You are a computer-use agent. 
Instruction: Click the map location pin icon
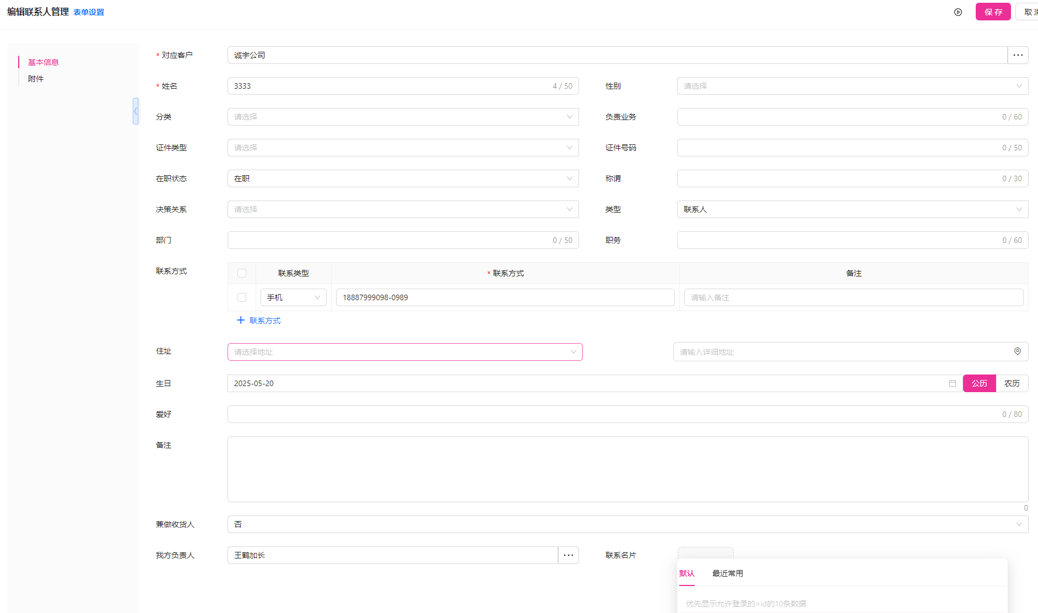pyautogui.click(x=1018, y=351)
